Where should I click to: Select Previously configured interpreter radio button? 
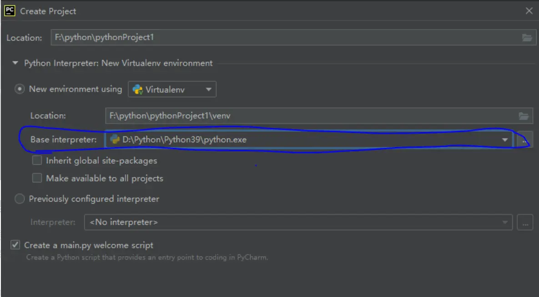pos(20,199)
